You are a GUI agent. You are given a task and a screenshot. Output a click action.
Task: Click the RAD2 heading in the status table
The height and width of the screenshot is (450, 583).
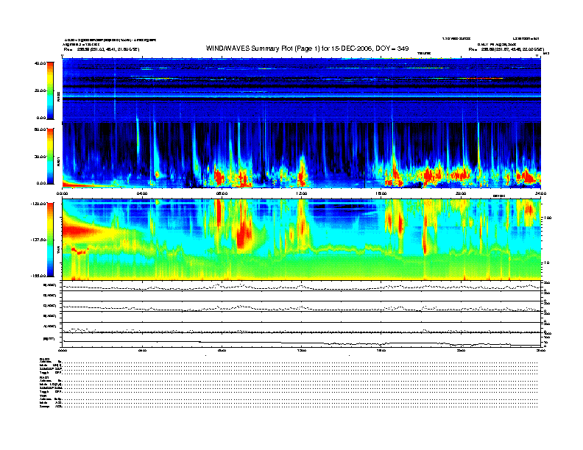tap(45, 359)
